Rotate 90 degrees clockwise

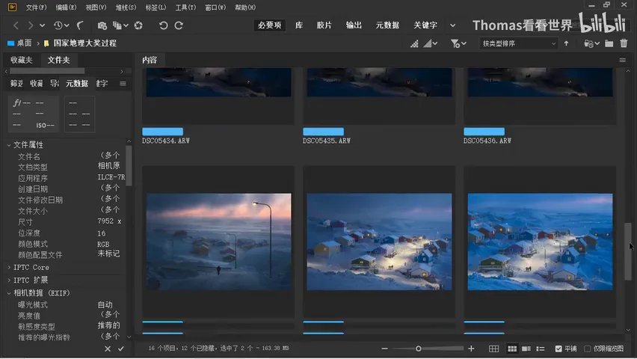[x=179, y=25]
